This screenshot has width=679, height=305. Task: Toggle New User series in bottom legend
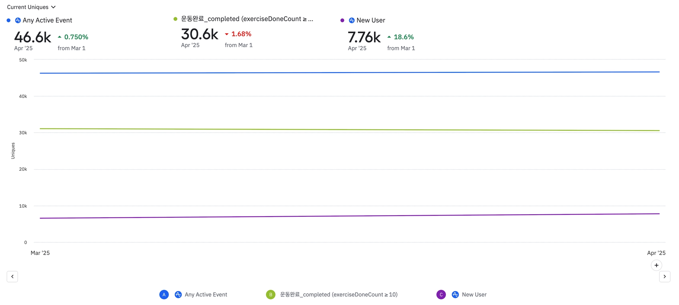474,294
